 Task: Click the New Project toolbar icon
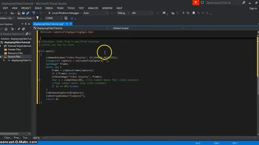12,13
